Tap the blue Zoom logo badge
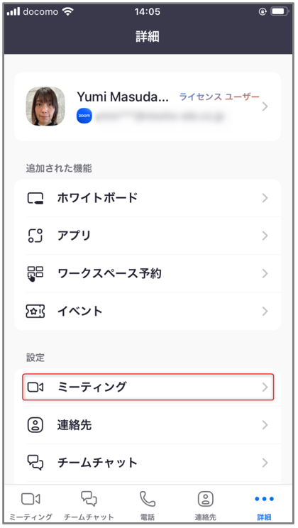 tap(84, 116)
